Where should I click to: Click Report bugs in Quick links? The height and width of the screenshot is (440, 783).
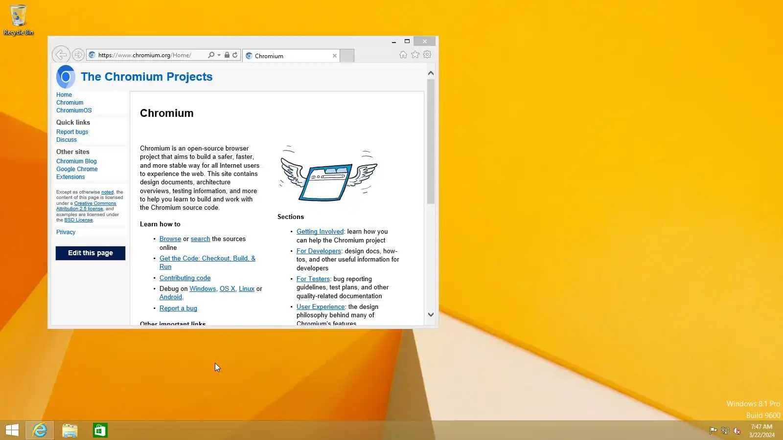72,132
